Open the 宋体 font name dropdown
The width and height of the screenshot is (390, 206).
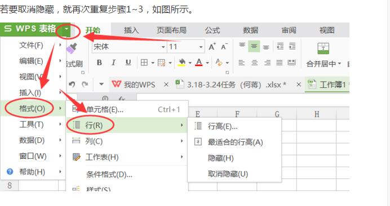pos(163,47)
